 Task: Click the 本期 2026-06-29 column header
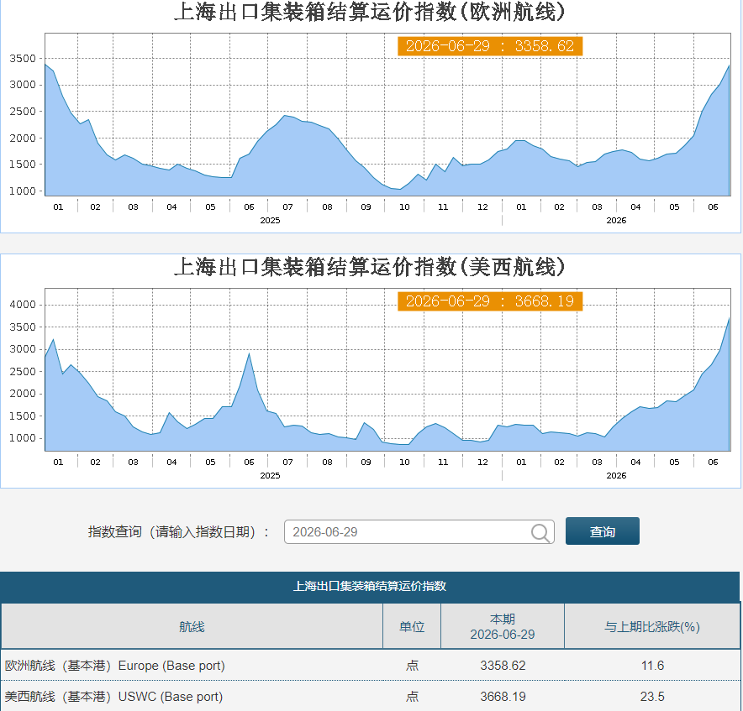point(503,627)
